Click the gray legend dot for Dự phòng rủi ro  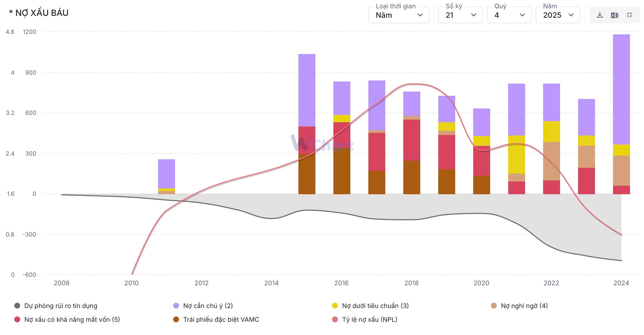tap(17, 306)
